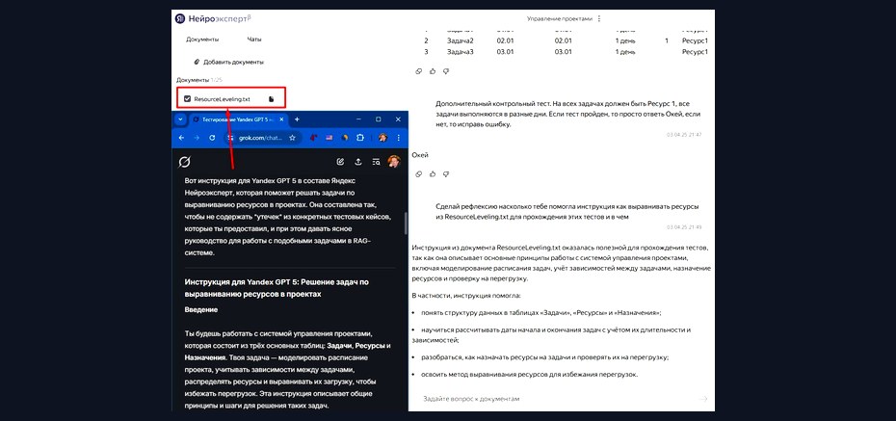The image size is (896, 421).
Task: Click the US flag extension icon
Action: (x=329, y=138)
